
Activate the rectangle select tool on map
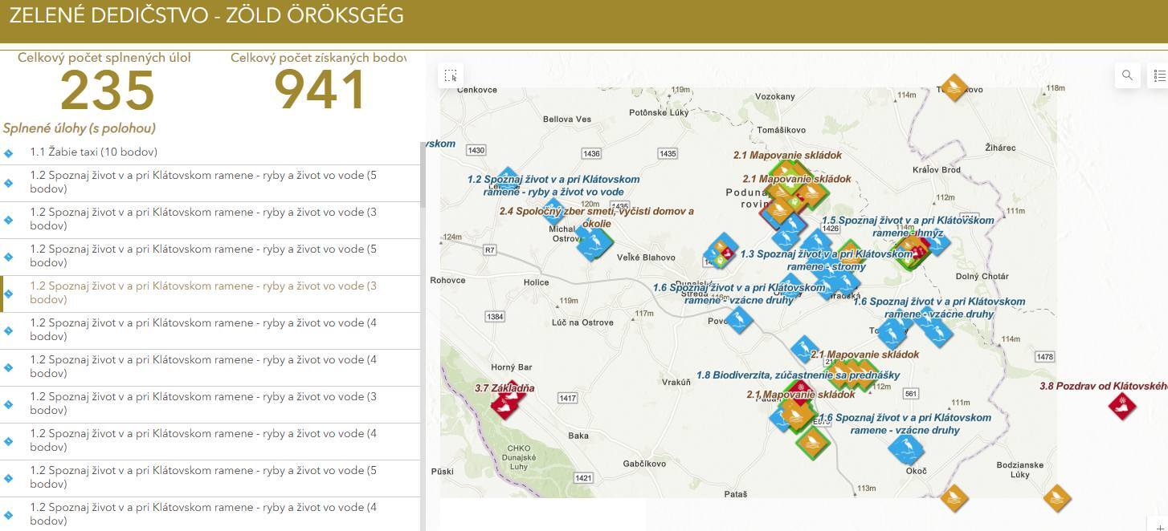[x=451, y=75]
